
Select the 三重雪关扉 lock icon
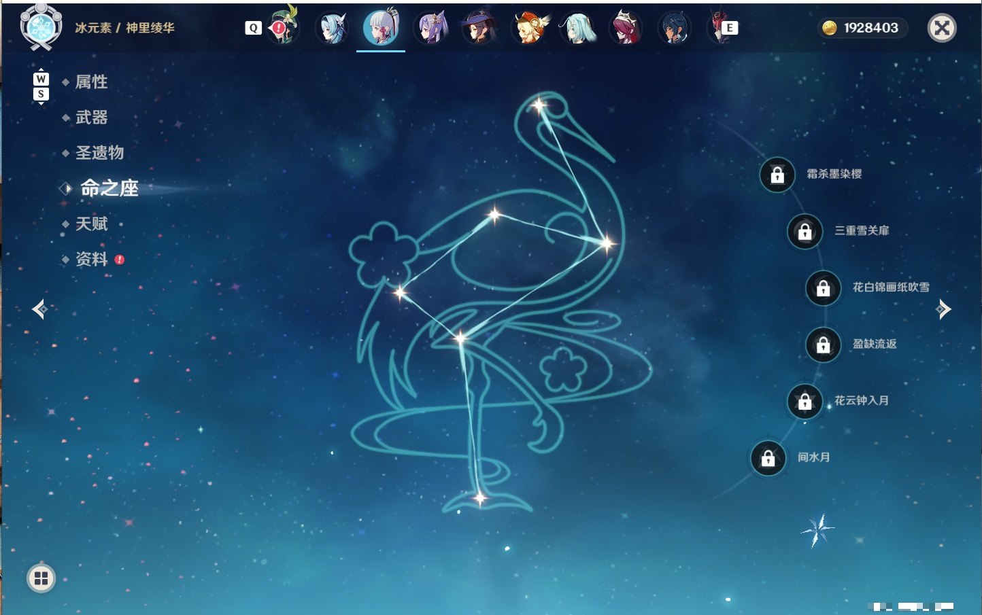point(805,232)
